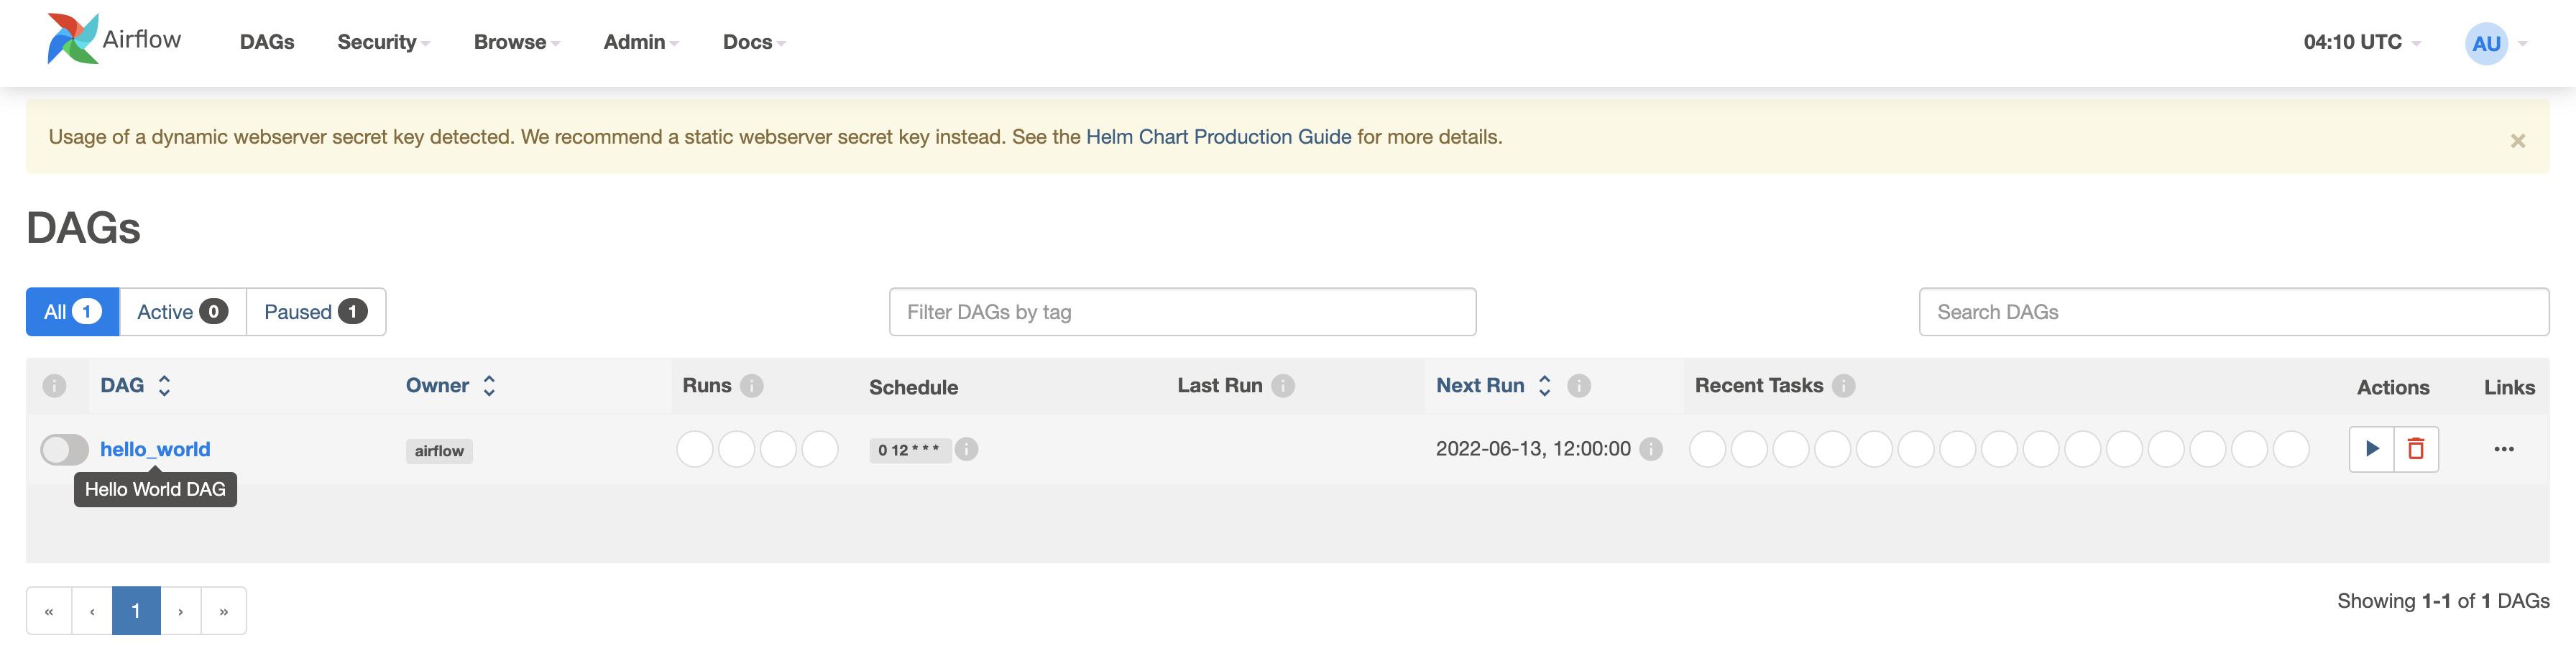Delete the hello_world DAG via trash icon
2576x661 pixels.
tap(2416, 449)
